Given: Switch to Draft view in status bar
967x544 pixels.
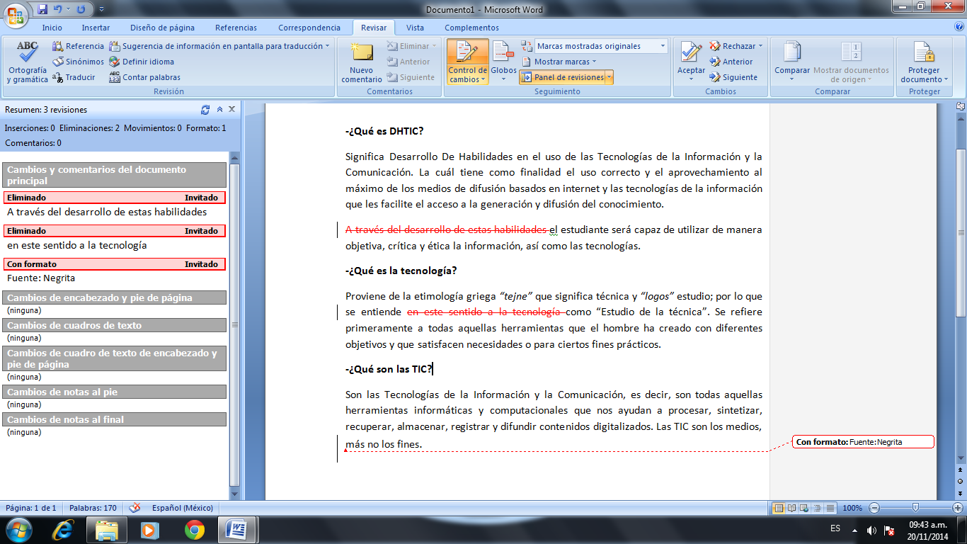Looking at the screenshot, I should [x=830, y=508].
